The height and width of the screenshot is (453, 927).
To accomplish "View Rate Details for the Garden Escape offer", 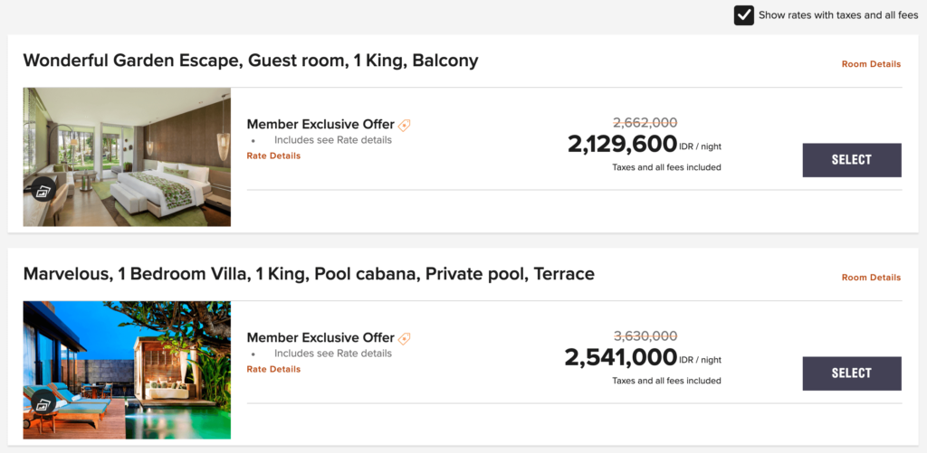I will 273,156.
